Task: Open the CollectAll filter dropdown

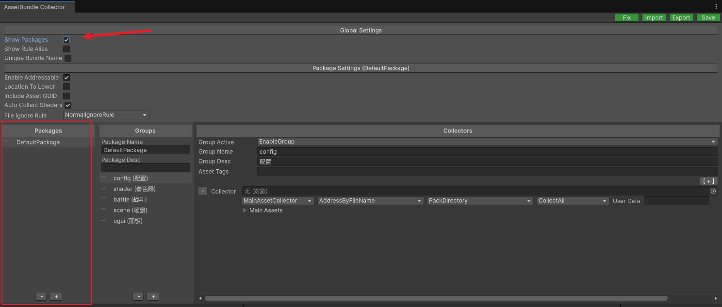Action: (x=573, y=201)
